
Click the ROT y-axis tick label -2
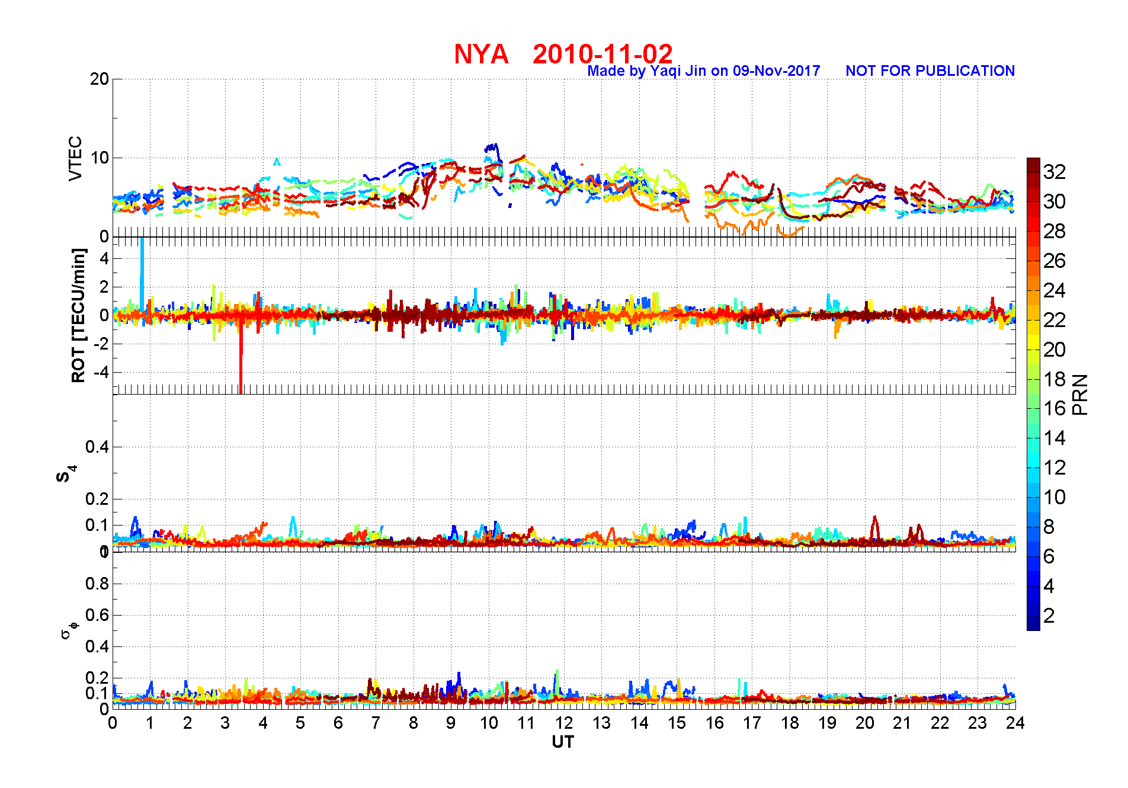coord(102,344)
